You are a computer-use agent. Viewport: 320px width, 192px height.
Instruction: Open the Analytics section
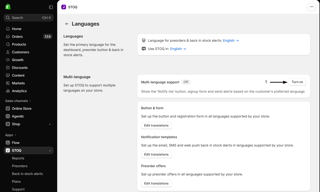coord(29,91)
